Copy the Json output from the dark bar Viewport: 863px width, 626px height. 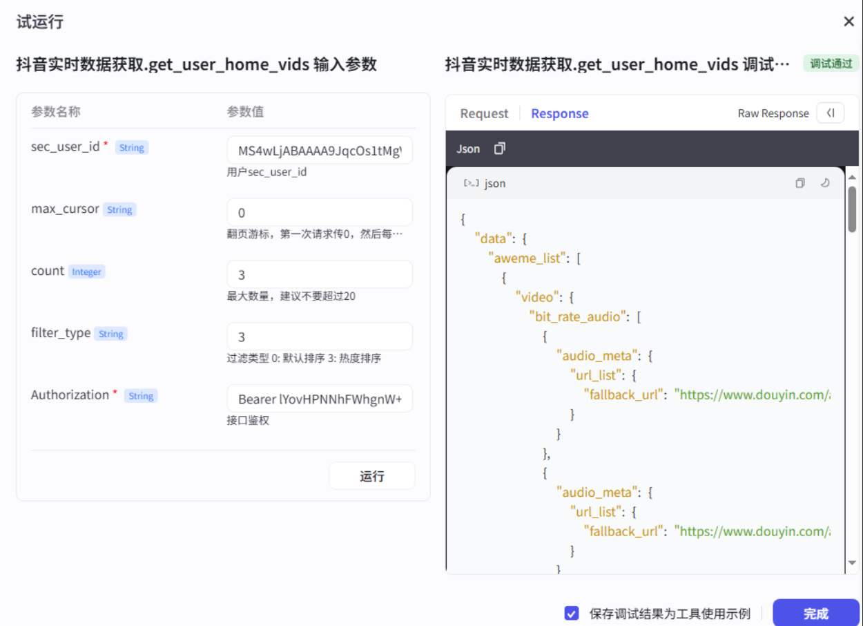(x=500, y=149)
